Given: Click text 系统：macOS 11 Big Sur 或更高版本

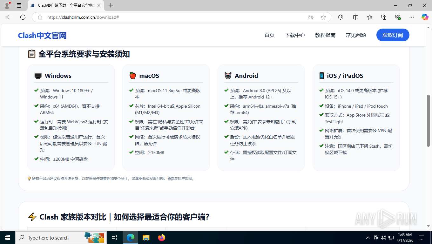Looking at the screenshot, I should 168,94.
